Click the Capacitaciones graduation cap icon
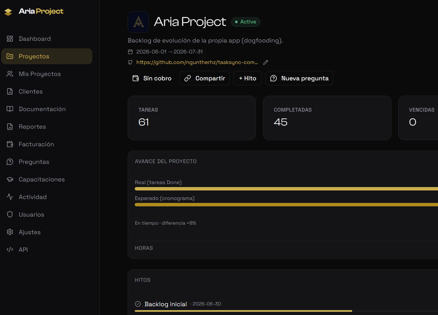438x315 pixels. point(10,179)
